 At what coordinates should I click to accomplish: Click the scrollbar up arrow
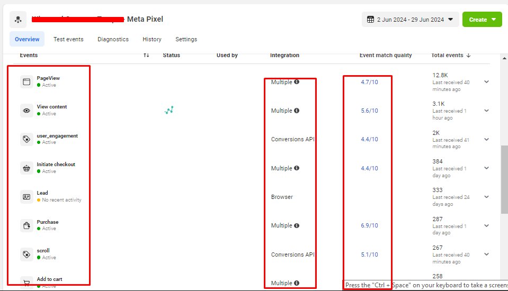pyautogui.click(x=504, y=58)
